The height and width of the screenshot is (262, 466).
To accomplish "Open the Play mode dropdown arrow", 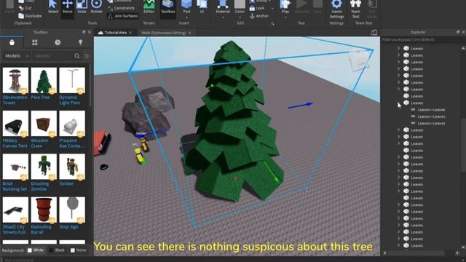I will pos(285,17).
